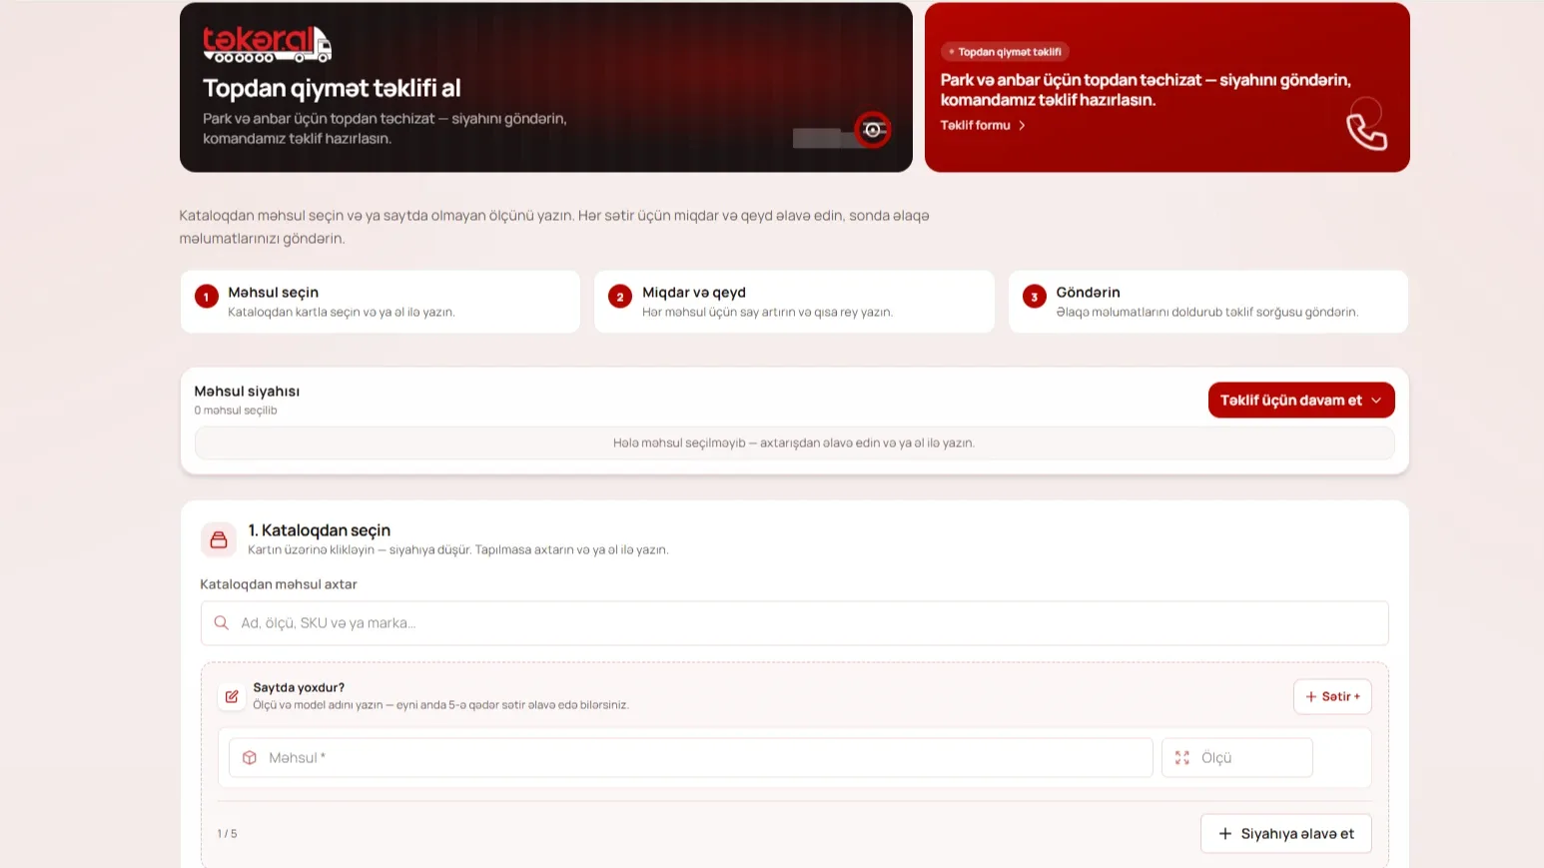The image size is (1544, 868).
Task: Select the Məhsul seçin step card
Action: (x=381, y=302)
